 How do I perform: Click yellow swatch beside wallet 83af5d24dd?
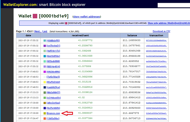click(x=45, y=82)
